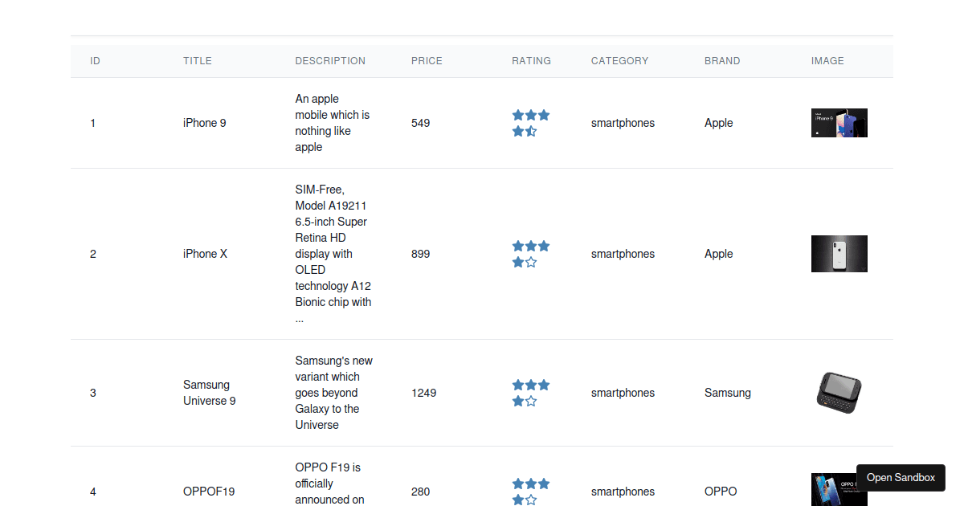Screen dimensions: 964x506
Task: Click the first filled star in iPhone 9's rating
Action: pyautogui.click(x=517, y=115)
